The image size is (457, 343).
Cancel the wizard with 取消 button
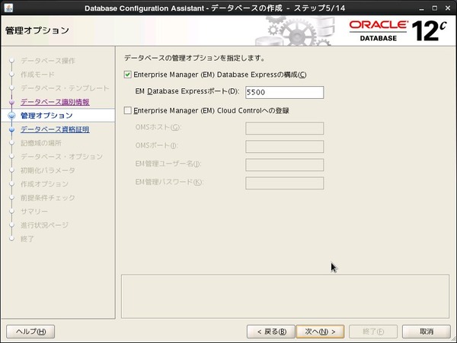click(427, 332)
